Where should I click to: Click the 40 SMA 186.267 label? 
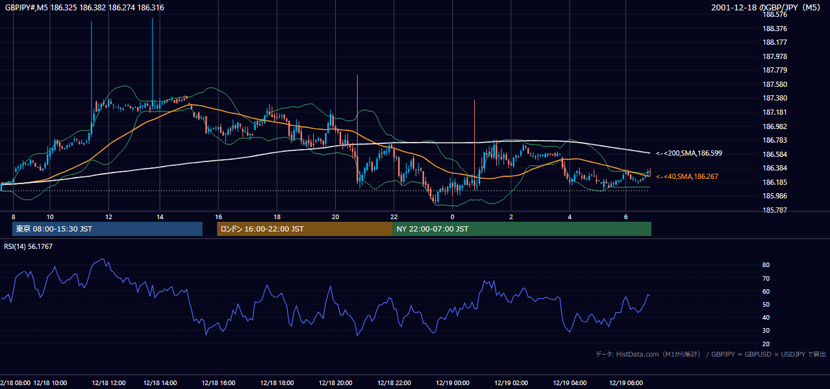[687, 176]
